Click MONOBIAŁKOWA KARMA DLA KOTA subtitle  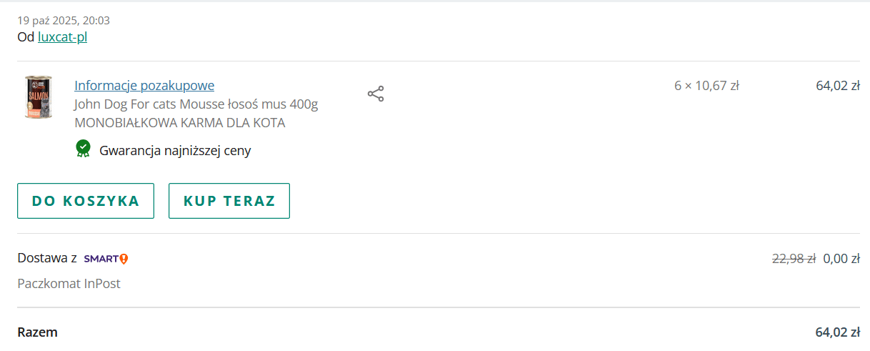[180, 123]
